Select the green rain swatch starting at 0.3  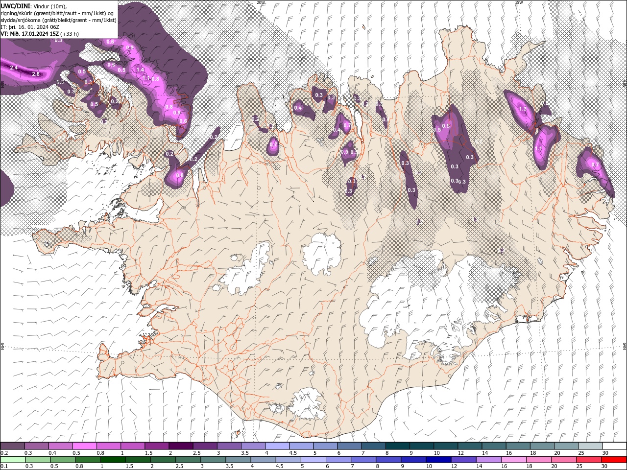(x=38, y=459)
